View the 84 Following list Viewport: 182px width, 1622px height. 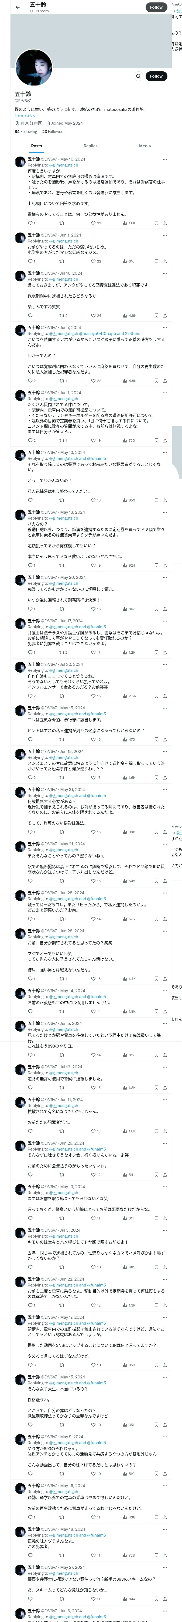coord(26,132)
